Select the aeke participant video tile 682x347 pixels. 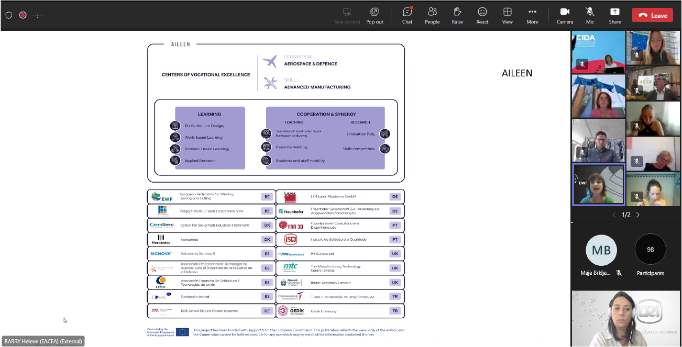(x=653, y=83)
